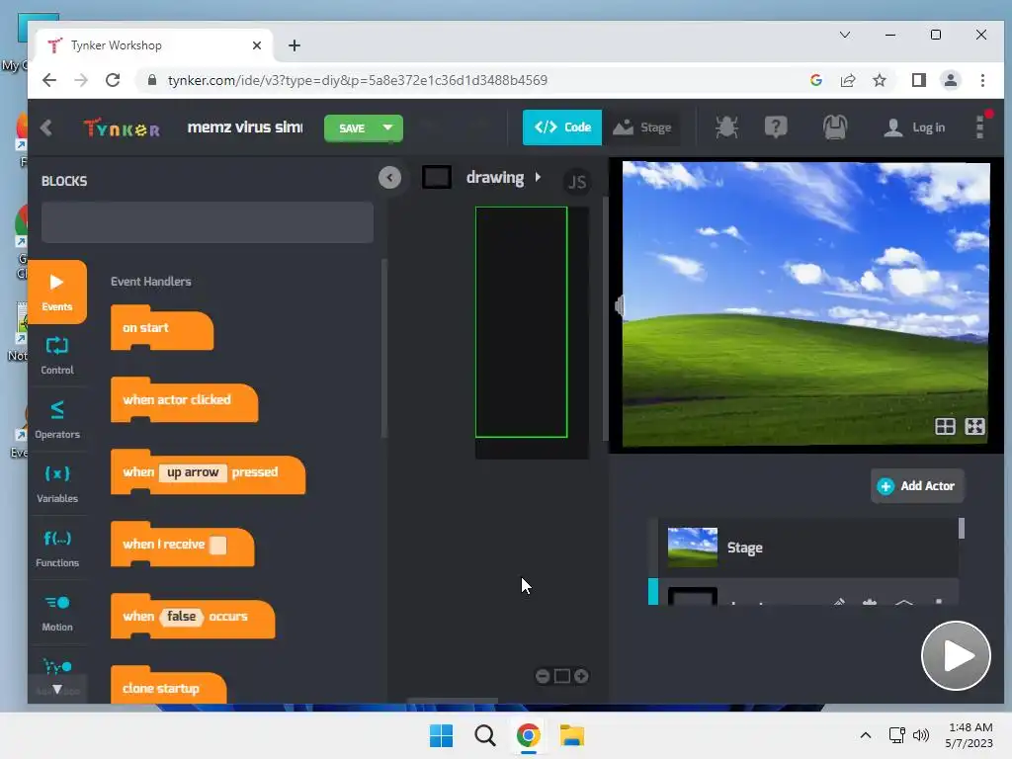Viewport: 1012px width, 759px height.
Task: Select the when actor clicked block
Action: click(185, 401)
